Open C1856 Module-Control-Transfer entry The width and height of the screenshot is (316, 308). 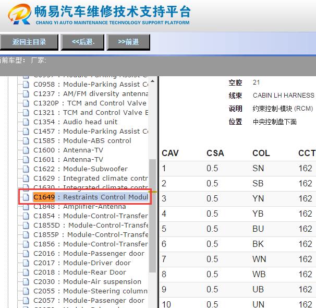(91, 244)
